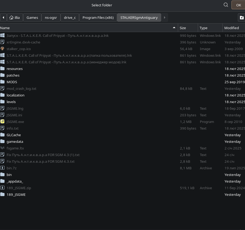Click the gamedata folder icon

click(2, 141)
